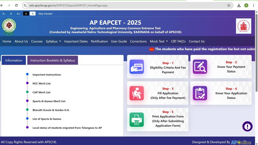Open Bharath Scouts & Guides G.O. link
The image size is (258, 145).
pyautogui.click(x=51, y=110)
